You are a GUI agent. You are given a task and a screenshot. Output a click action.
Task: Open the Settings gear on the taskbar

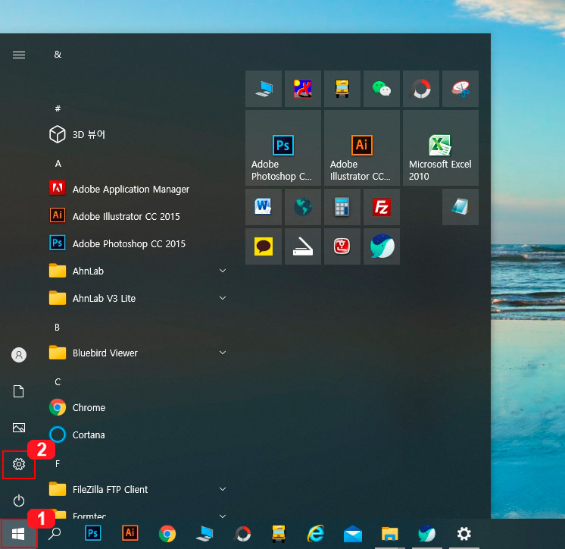(x=464, y=534)
